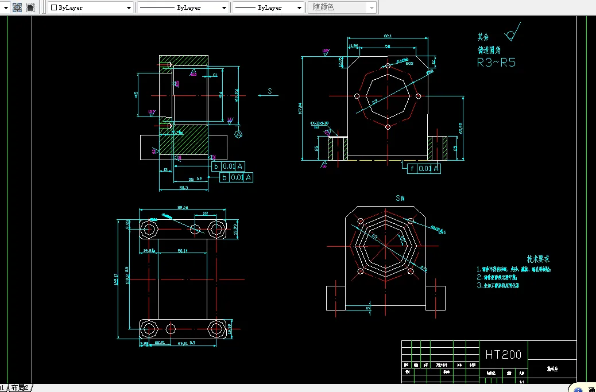Select the 22.01 bottom dimension text
The image size is (596, 392).
click(x=159, y=342)
